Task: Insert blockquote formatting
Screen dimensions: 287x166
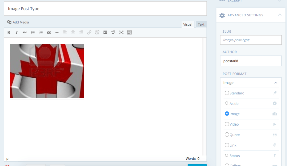Action: point(49,32)
